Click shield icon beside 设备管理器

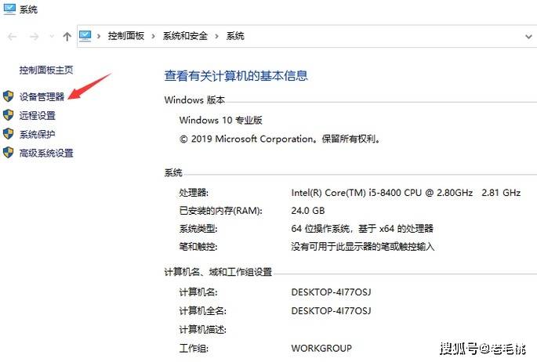coord(8,96)
